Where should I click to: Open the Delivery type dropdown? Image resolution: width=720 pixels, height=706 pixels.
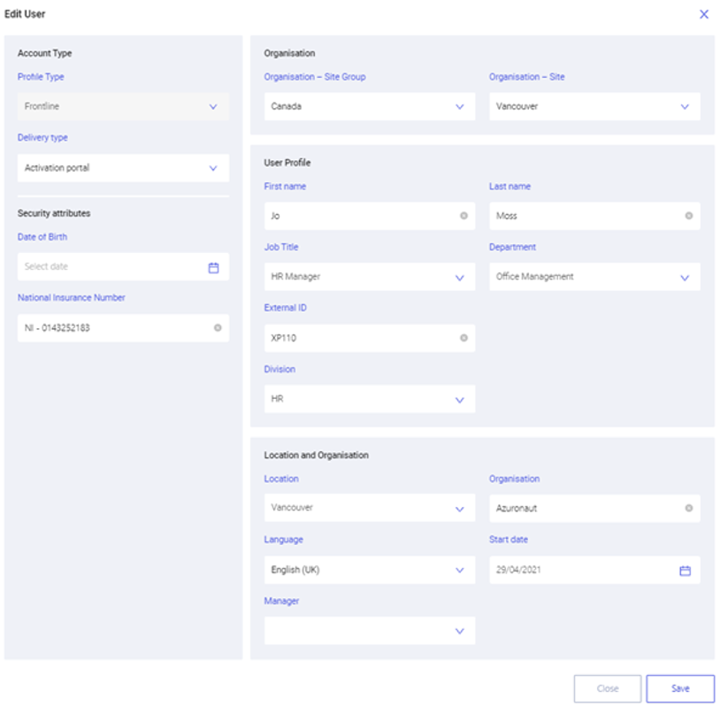(123, 168)
